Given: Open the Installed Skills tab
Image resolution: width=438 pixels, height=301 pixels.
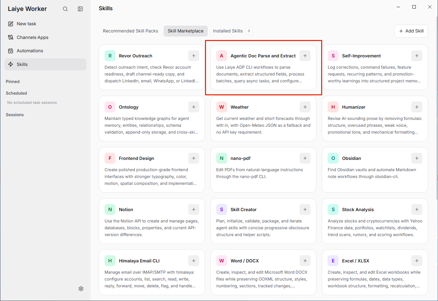Looking at the screenshot, I should pos(232,31).
